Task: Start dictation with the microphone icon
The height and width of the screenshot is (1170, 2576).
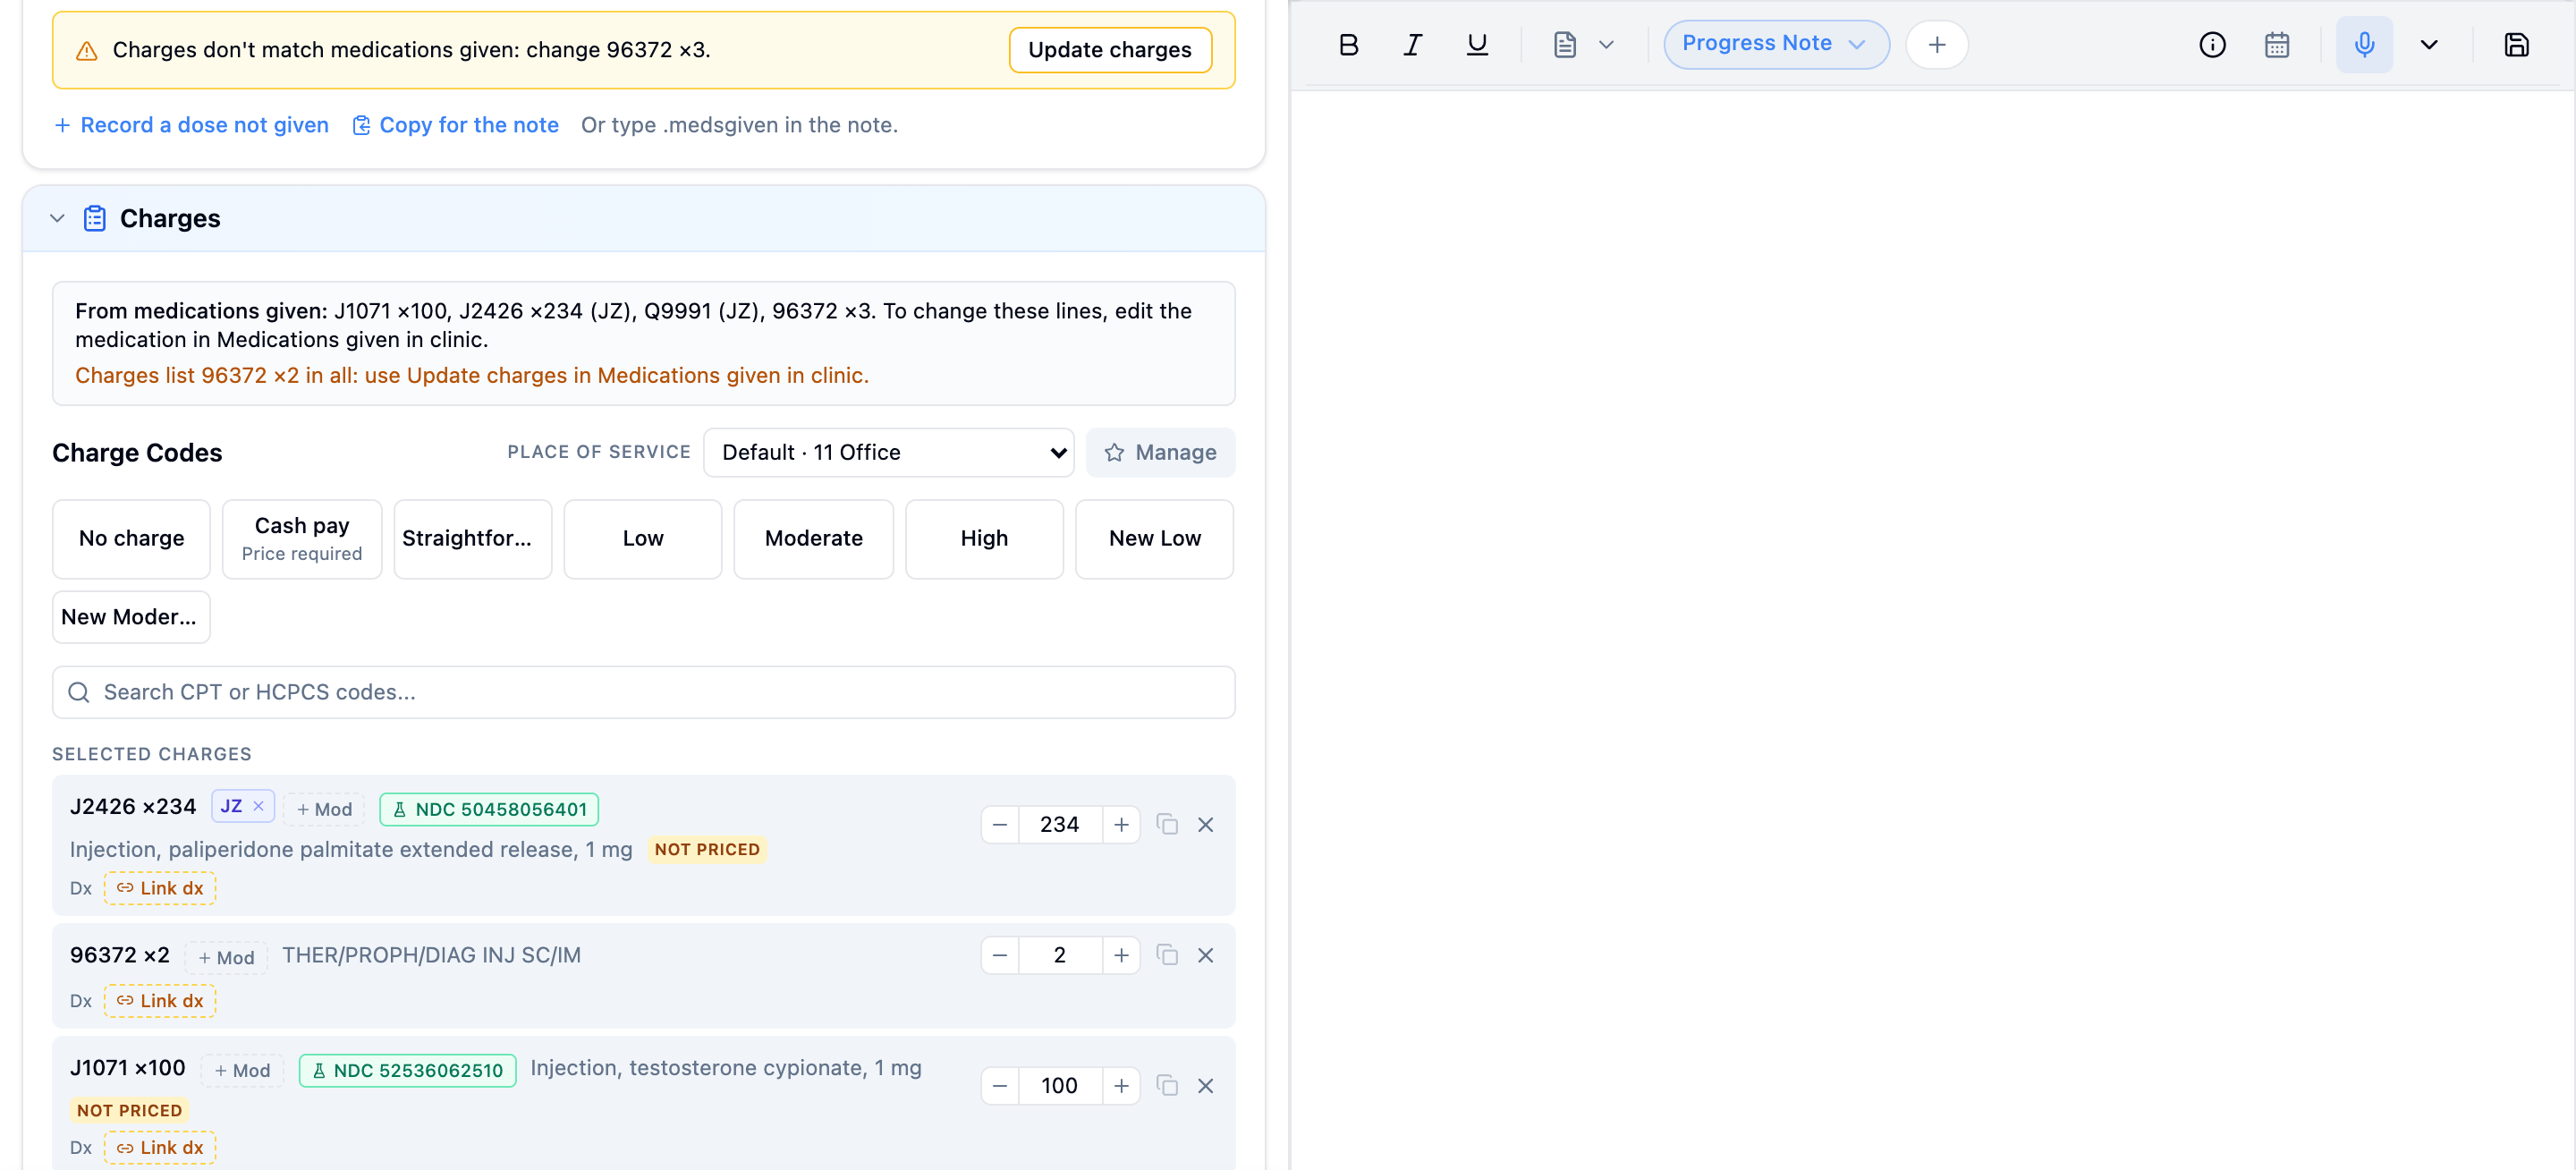Action: (x=2364, y=45)
